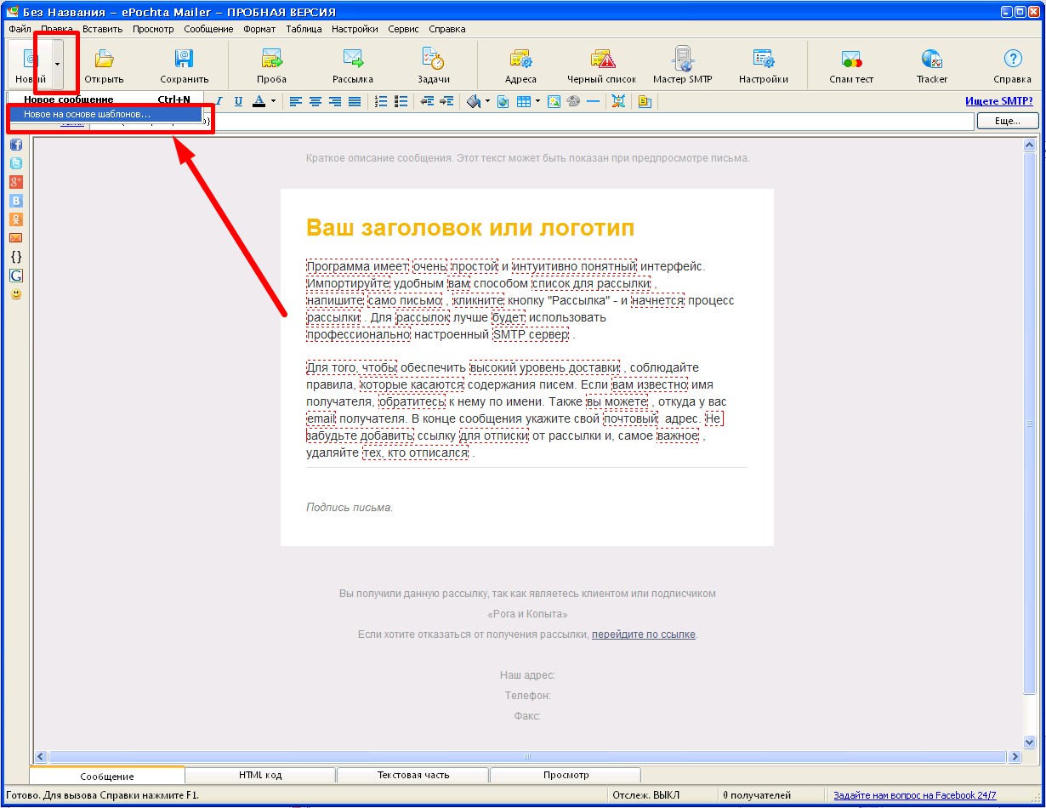Click the bulleted list icon
This screenshot has width=1046, height=808.
point(401,101)
